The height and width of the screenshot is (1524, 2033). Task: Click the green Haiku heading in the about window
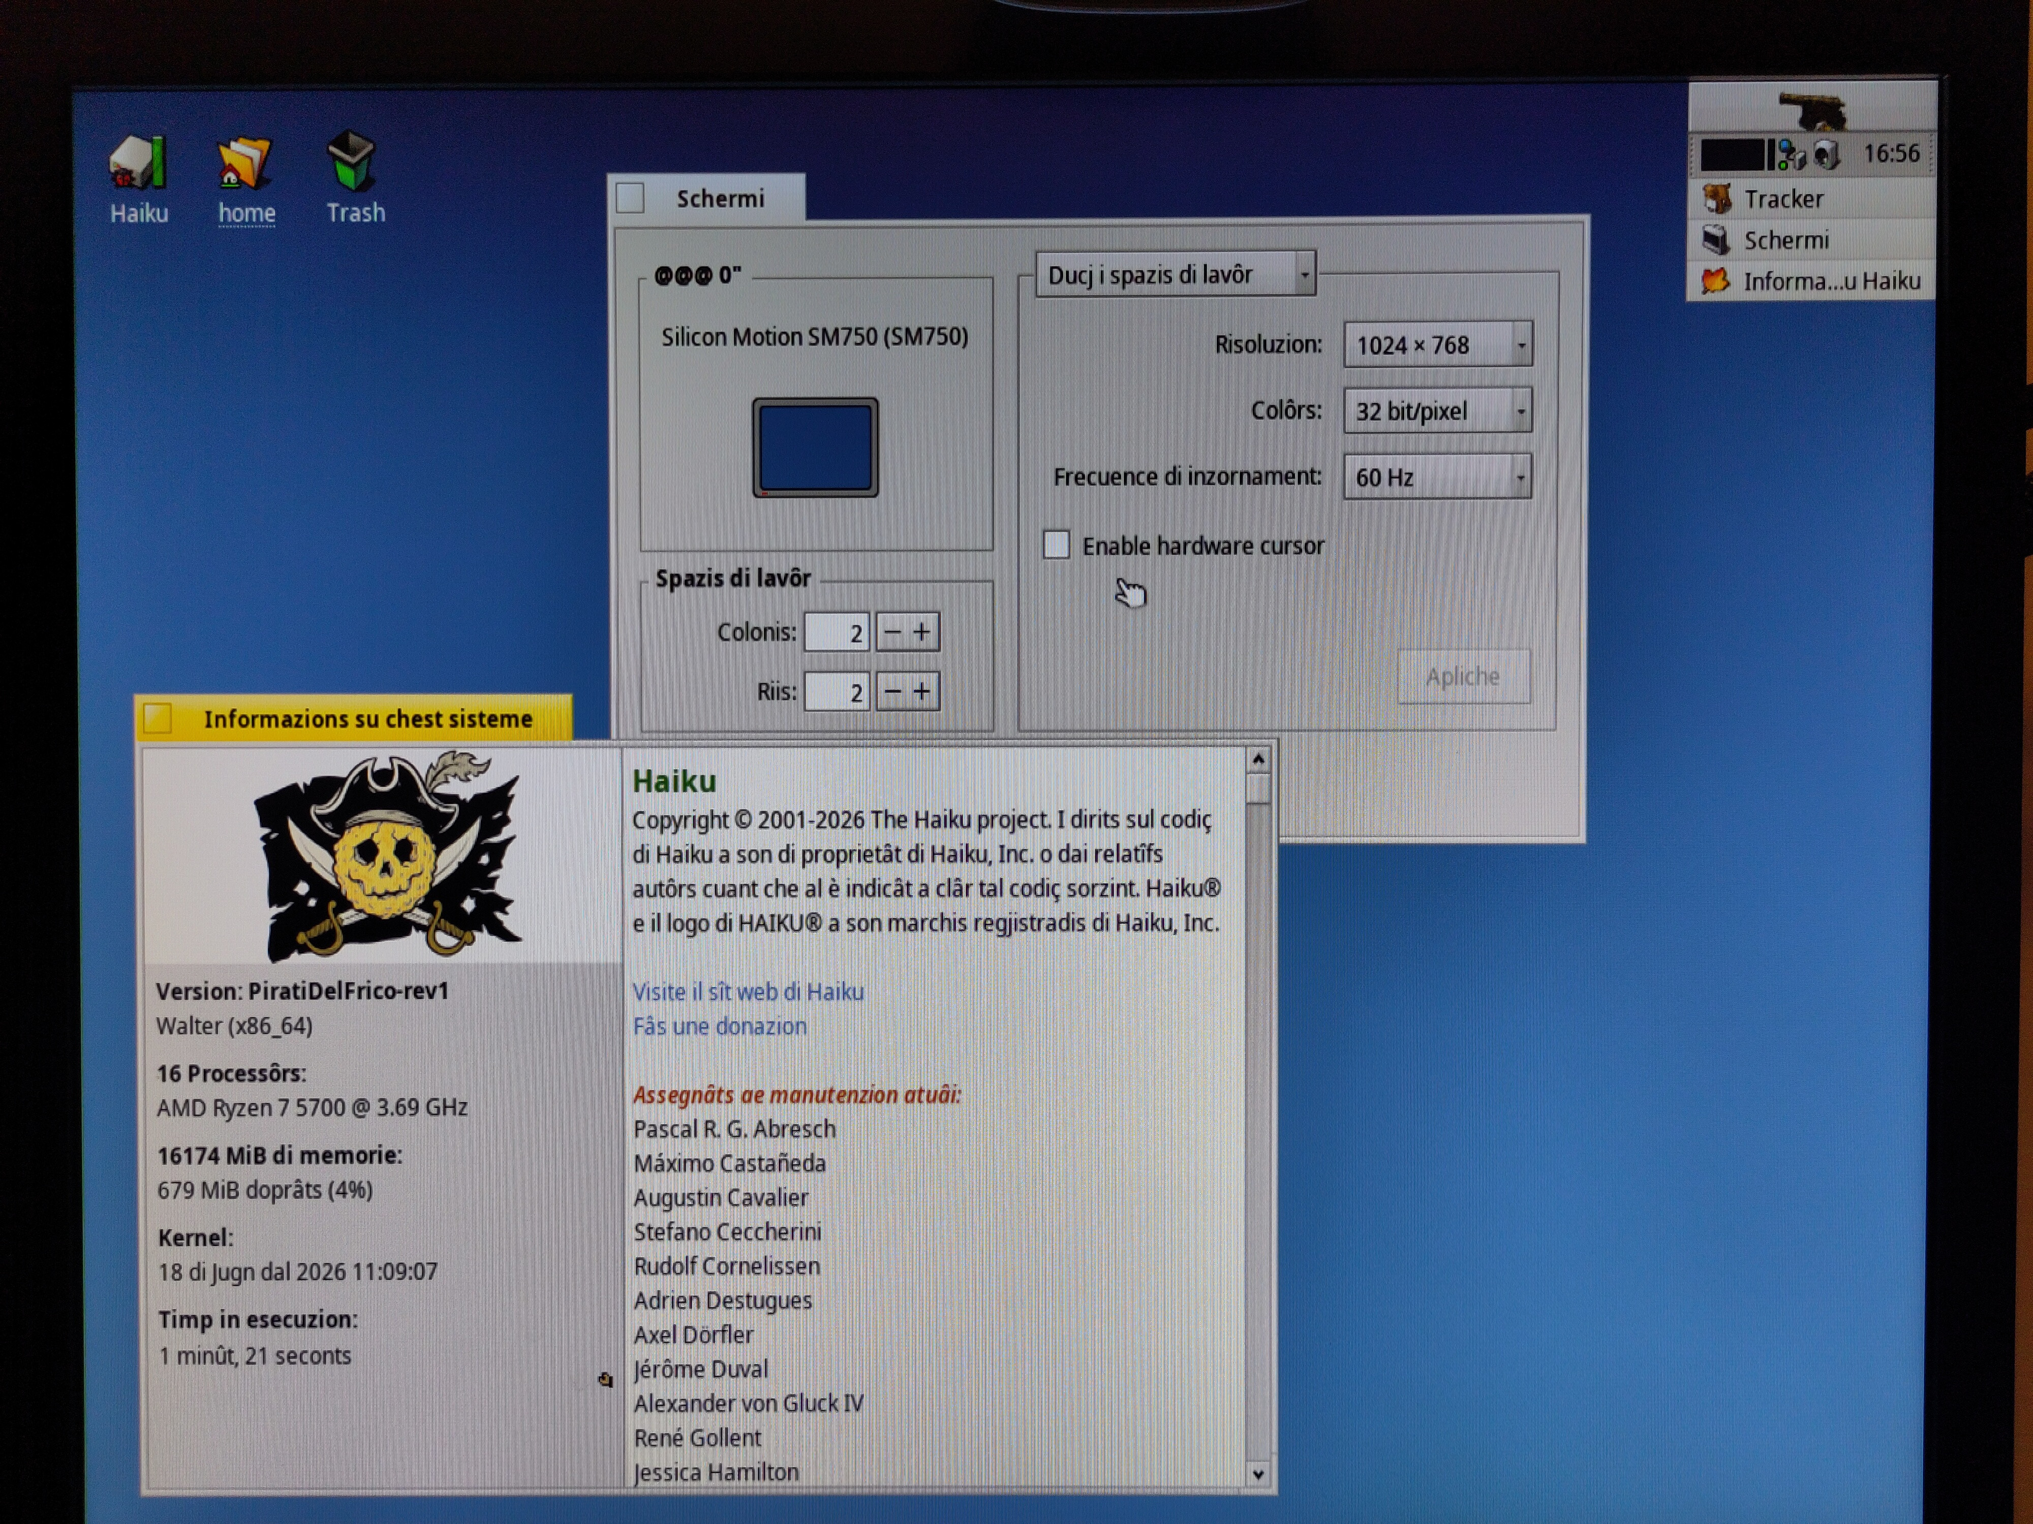(674, 781)
